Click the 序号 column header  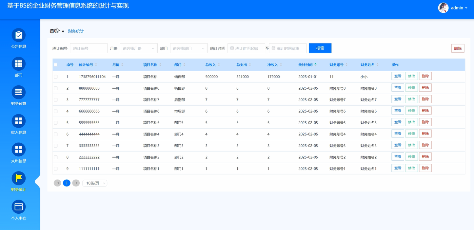[x=70, y=65]
